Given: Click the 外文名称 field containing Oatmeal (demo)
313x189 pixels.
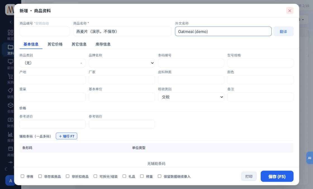Looking at the screenshot, I should pos(223,32).
